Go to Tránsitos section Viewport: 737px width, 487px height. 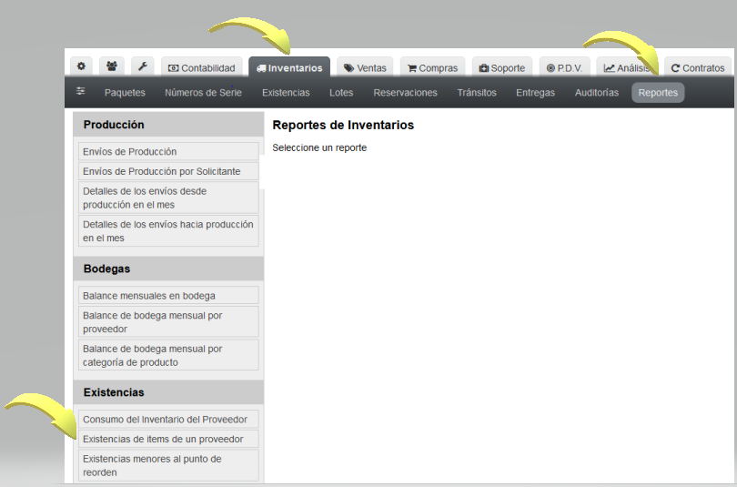(x=477, y=93)
